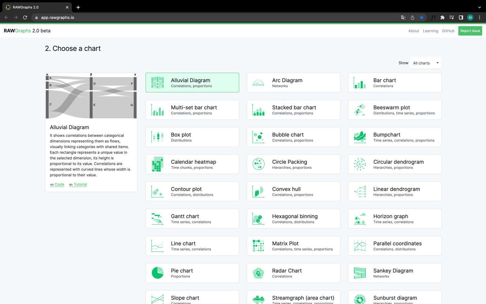This screenshot has height=304, width=486.
Task: Pick the Line chart icon
Action: coord(157,246)
